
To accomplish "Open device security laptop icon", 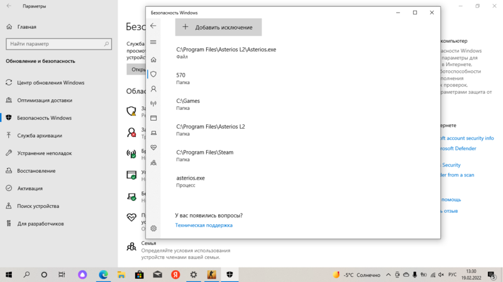I will [x=153, y=133].
